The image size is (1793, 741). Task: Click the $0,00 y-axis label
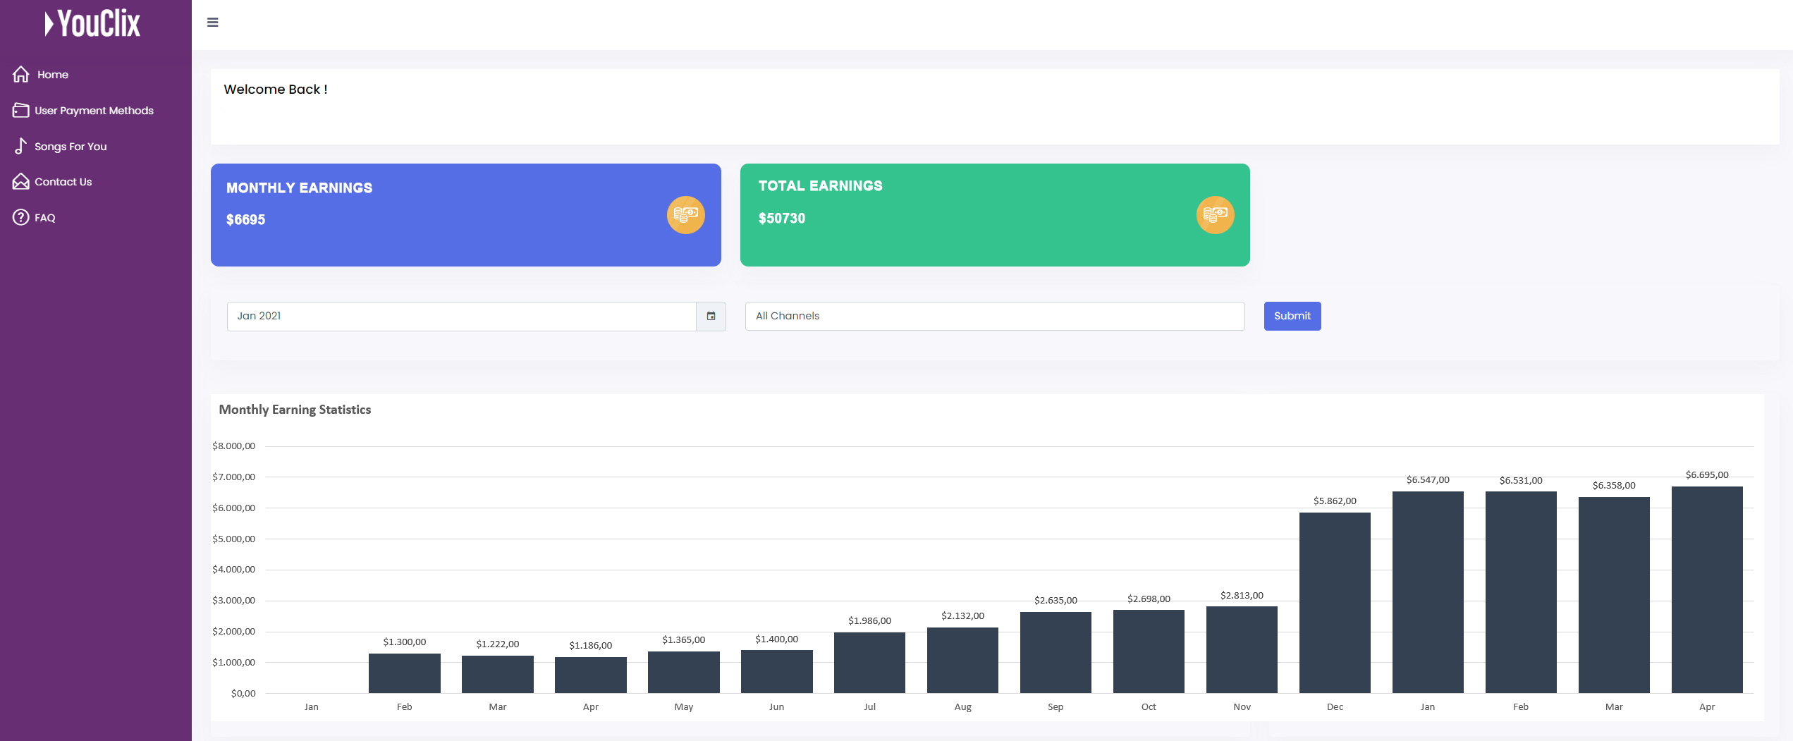click(x=243, y=694)
